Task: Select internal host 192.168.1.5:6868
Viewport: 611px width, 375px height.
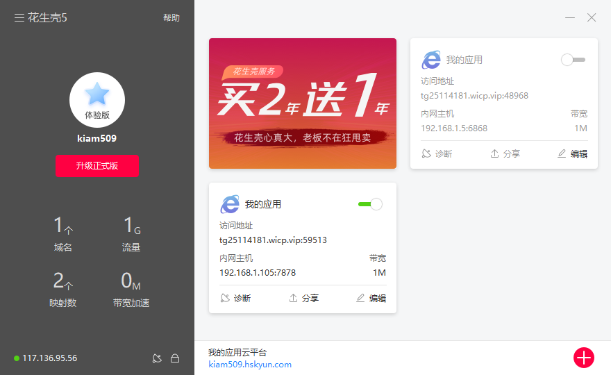Action: click(454, 128)
